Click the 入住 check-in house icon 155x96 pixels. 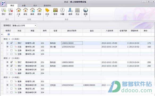tap(19, 10)
